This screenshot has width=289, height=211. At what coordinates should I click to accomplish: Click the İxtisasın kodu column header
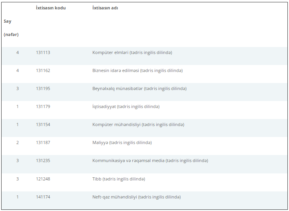pos(51,8)
